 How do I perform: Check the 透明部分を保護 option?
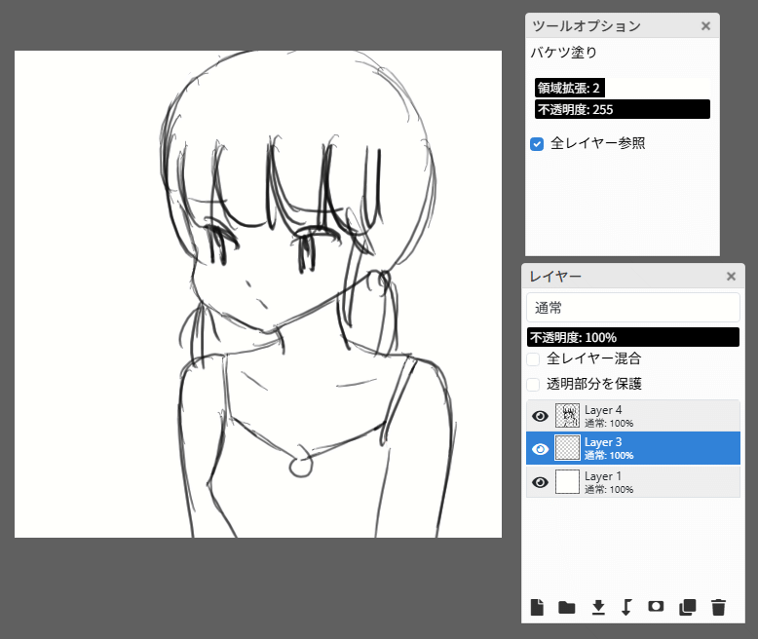coord(534,385)
